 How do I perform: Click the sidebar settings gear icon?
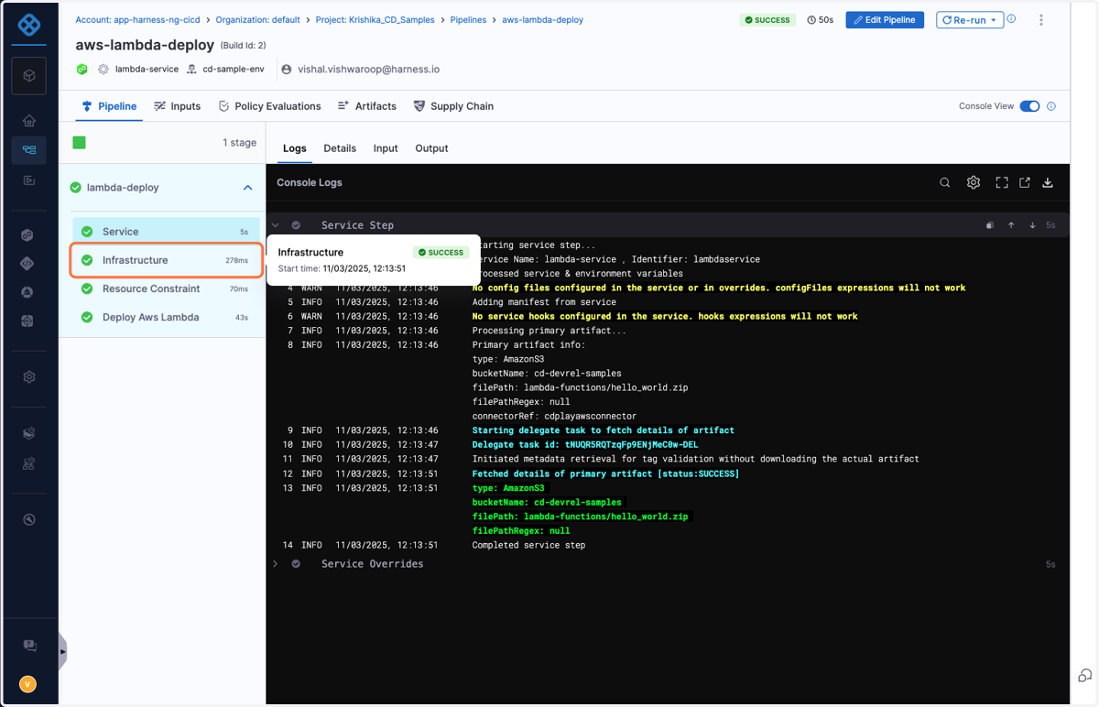[29, 377]
